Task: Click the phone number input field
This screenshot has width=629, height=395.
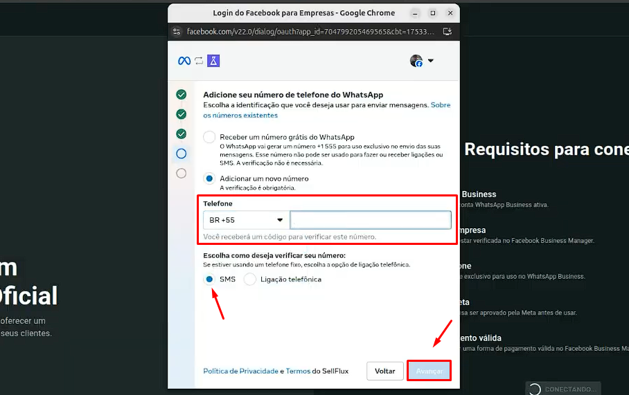Action: 371,220
